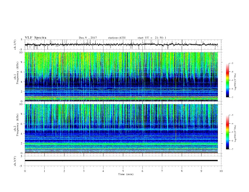
Task: Click the "station=ATH" label
Action: tap(117, 38)
